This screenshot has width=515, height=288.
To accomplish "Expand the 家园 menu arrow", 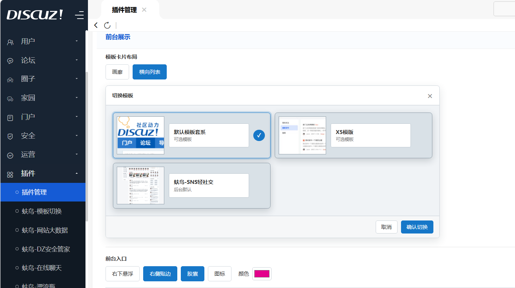I will tap(77, 98).
